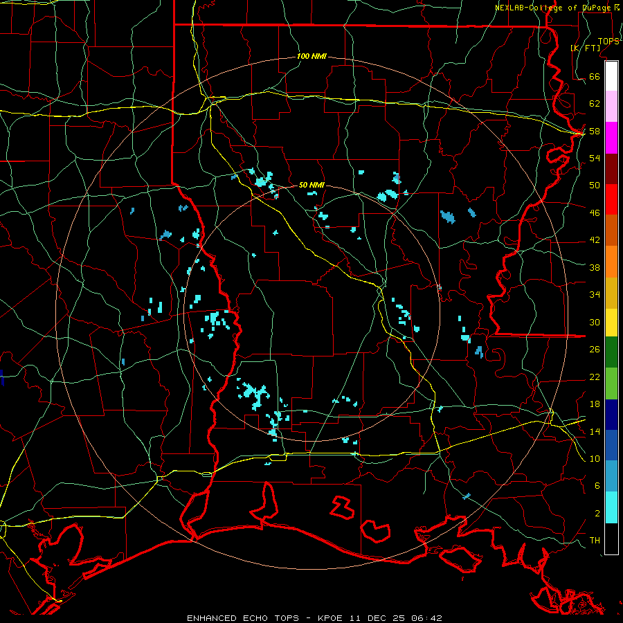Click the legend value "14"
Viewport: 623px width, 623px height.
pyautogui.click(x=595, y=431)
